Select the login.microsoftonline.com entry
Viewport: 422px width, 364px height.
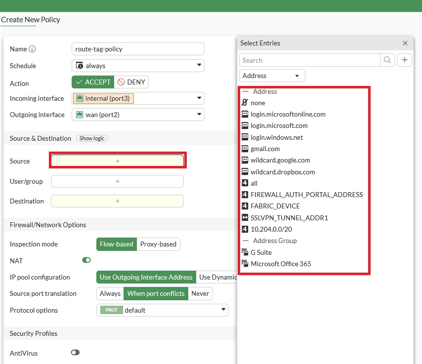coord(288,115)
